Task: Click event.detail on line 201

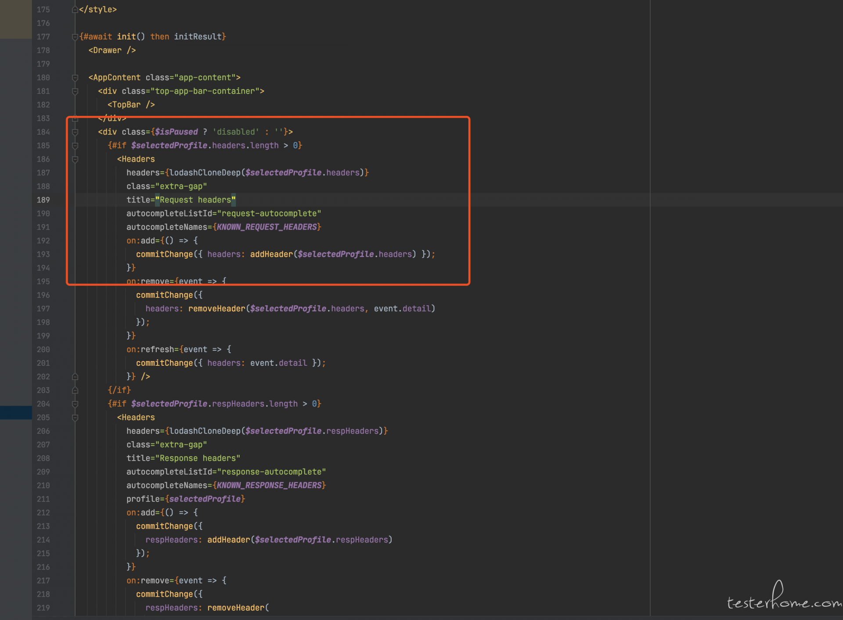Action: (x=279, y=364)
